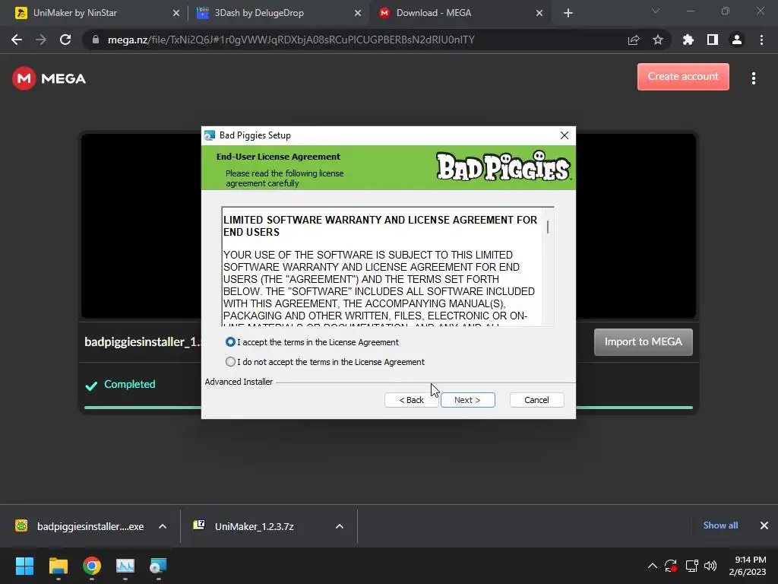Open network settings tray icon
Screen dimensions: 778x584
[691, 566]
